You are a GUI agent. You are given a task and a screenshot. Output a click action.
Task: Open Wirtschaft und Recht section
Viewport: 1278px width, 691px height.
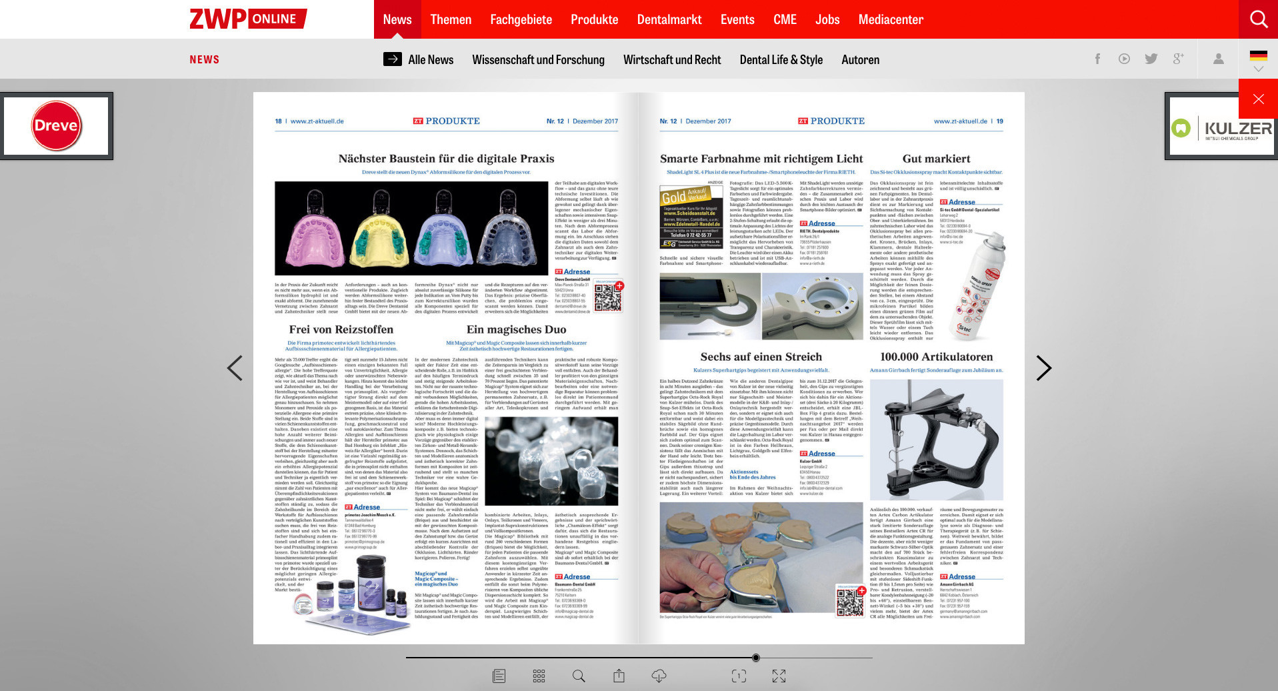(x=672, y=59)
